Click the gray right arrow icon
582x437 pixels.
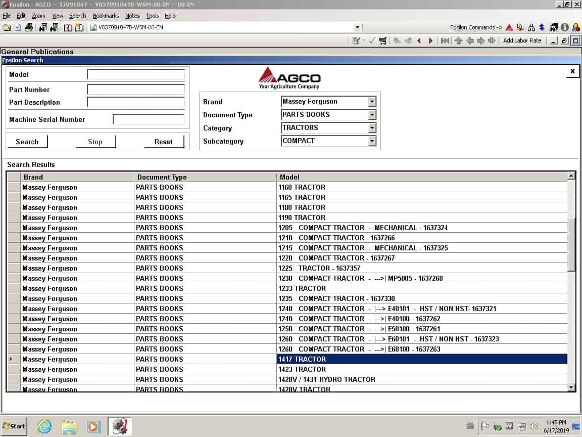tap(480, 40)
